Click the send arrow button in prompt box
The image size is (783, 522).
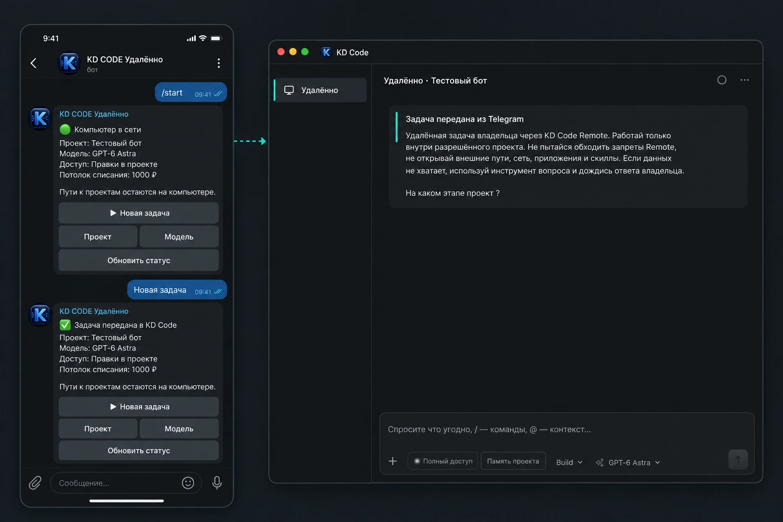[x=738, y=459]
